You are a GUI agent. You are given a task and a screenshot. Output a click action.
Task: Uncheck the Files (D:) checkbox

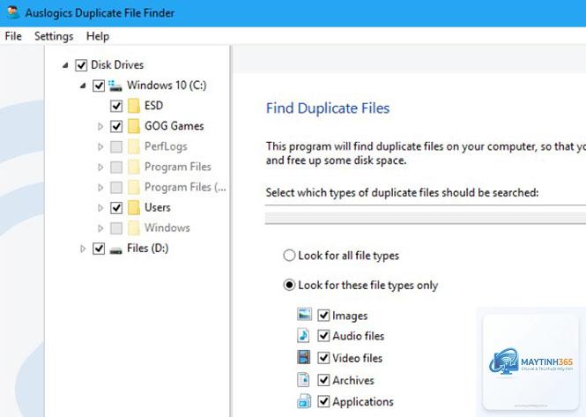click(99, 249)
